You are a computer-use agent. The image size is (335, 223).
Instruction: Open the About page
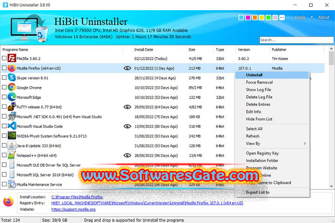[323, 18]
